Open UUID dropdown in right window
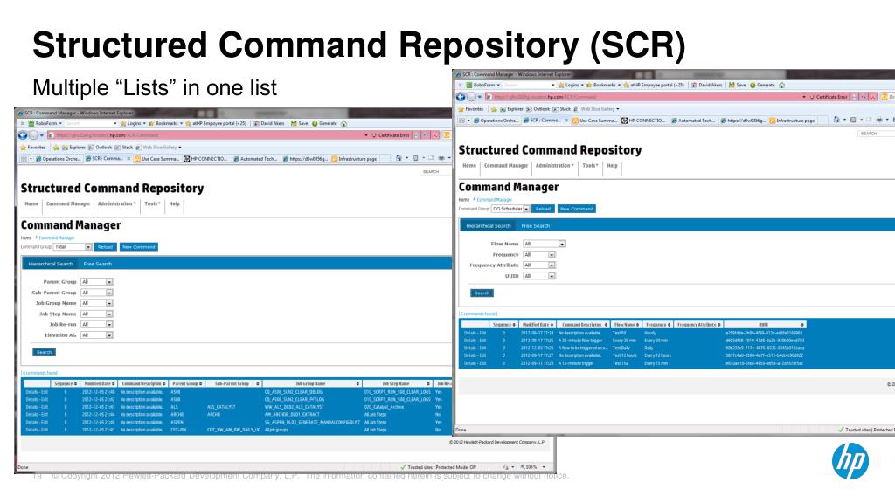 point(538,276)
